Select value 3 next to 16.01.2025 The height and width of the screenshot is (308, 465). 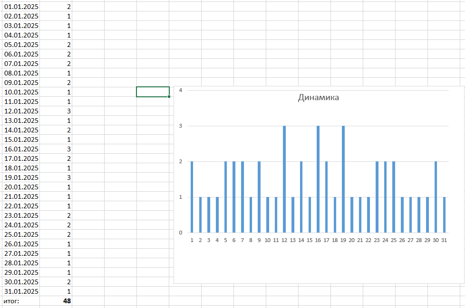coord(56,149)
